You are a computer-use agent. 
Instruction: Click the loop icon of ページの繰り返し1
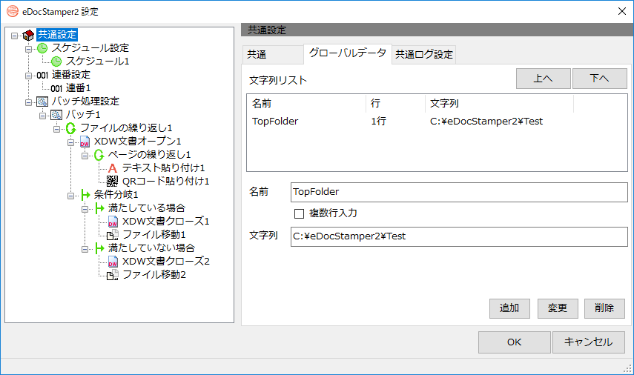pyautogui.click(x=99, y=155)
